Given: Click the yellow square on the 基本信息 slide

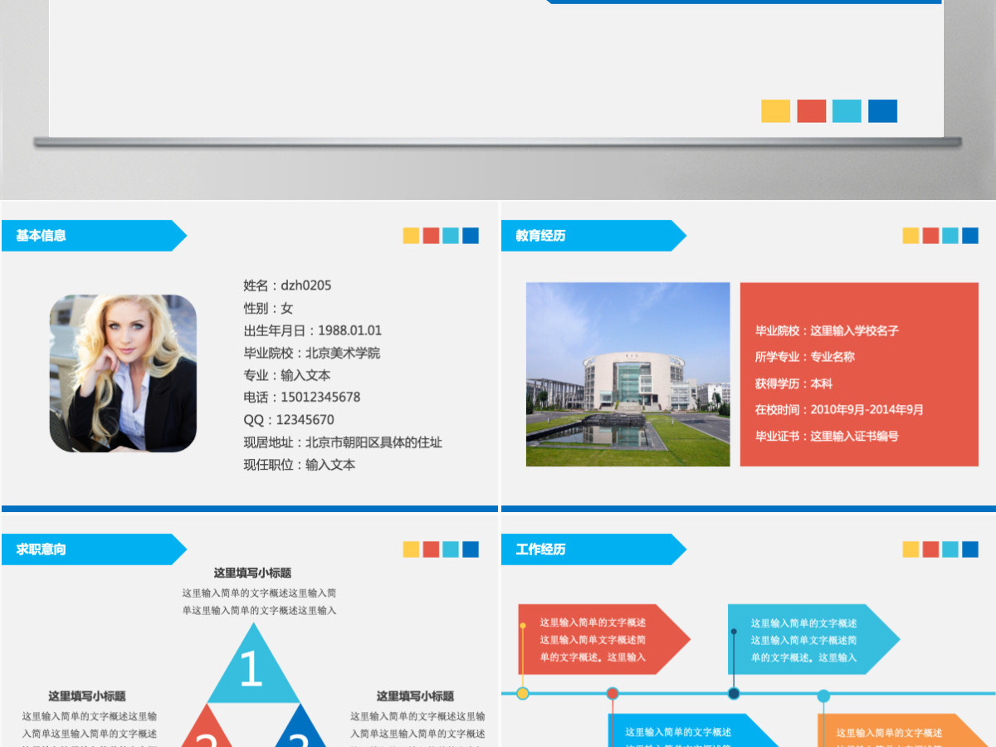Looking at the screenshot, I should point(411,236).
